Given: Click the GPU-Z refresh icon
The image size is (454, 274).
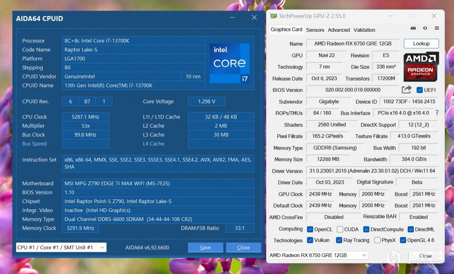Looking at the screenshot, I should click(x=425, y=28).
